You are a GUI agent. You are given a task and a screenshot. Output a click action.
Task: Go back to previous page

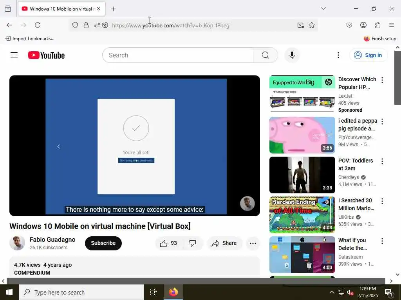point(9,25)
